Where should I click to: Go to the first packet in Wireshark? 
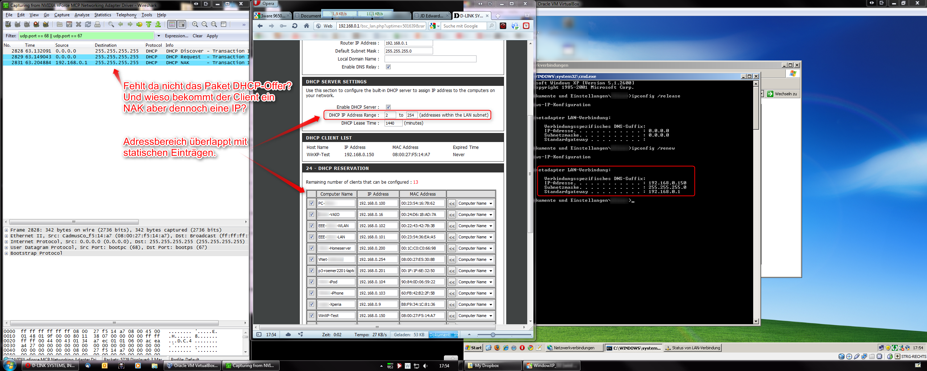149,24
